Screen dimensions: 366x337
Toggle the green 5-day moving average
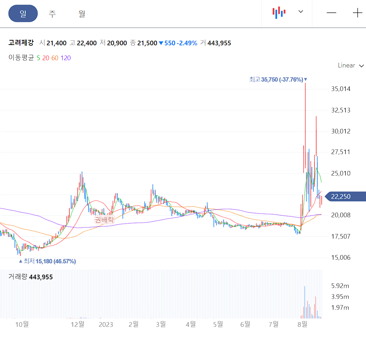click(38, 58)
